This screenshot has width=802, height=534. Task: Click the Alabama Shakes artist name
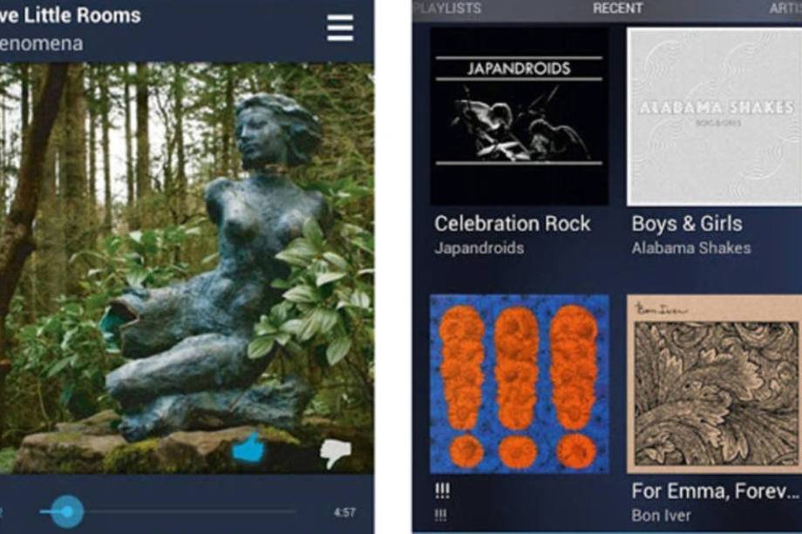point(691,248)
